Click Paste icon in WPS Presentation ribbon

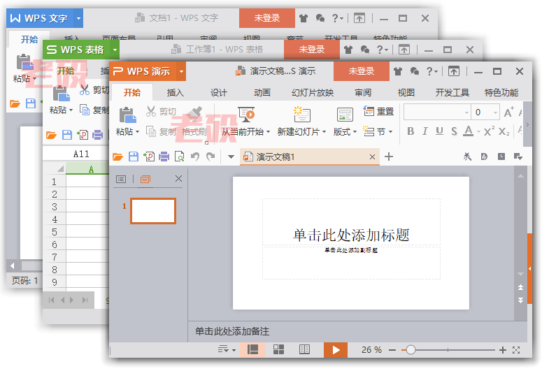[x=127, y=115]
